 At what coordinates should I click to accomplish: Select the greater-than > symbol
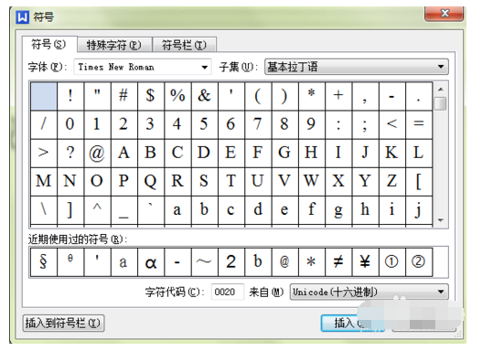click(x=44, y=153)
